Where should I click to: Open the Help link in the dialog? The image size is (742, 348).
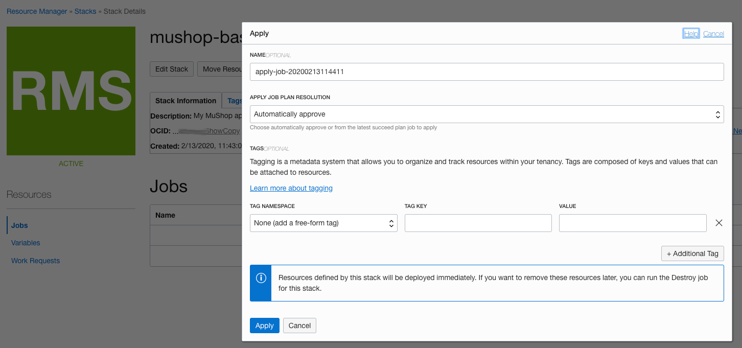tap(690, 33)
